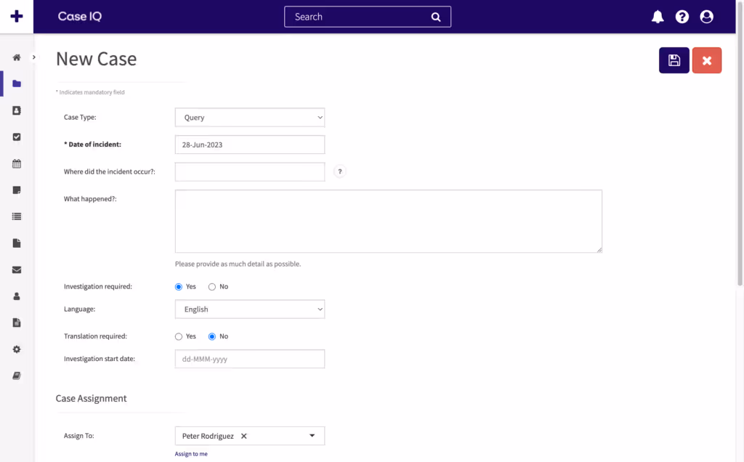Open the Tasks checkmark icon in sidebar

[x=15, y=137]
